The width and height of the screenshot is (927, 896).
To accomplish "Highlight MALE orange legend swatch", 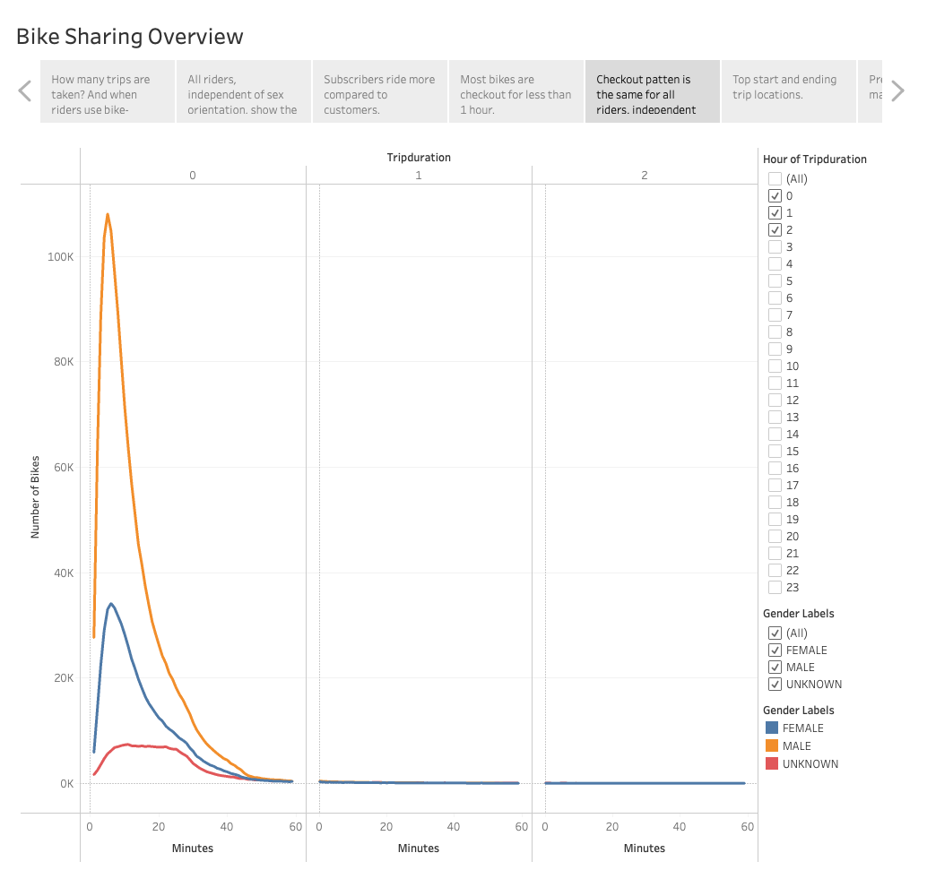I will 772,745.
